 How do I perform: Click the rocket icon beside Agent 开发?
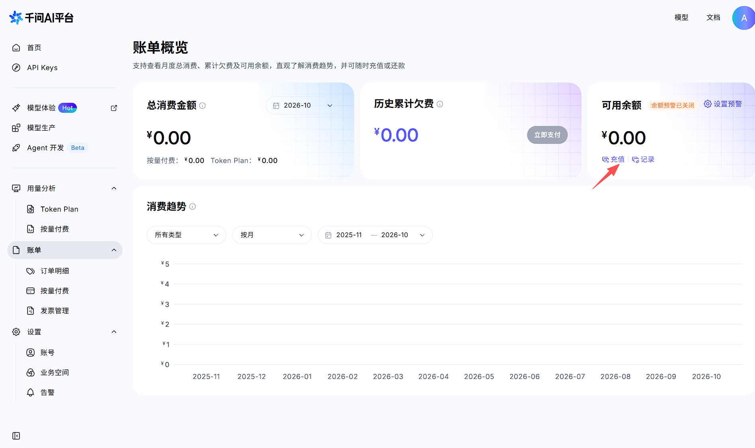point(16,148)
